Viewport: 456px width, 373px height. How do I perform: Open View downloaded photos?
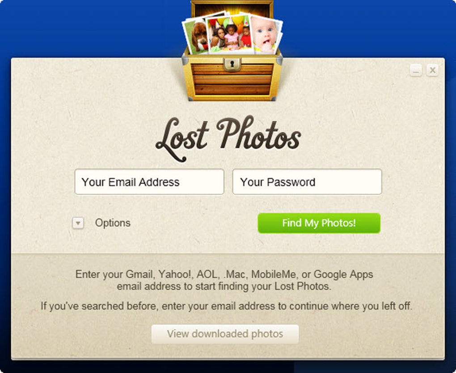tap(225, 334)
